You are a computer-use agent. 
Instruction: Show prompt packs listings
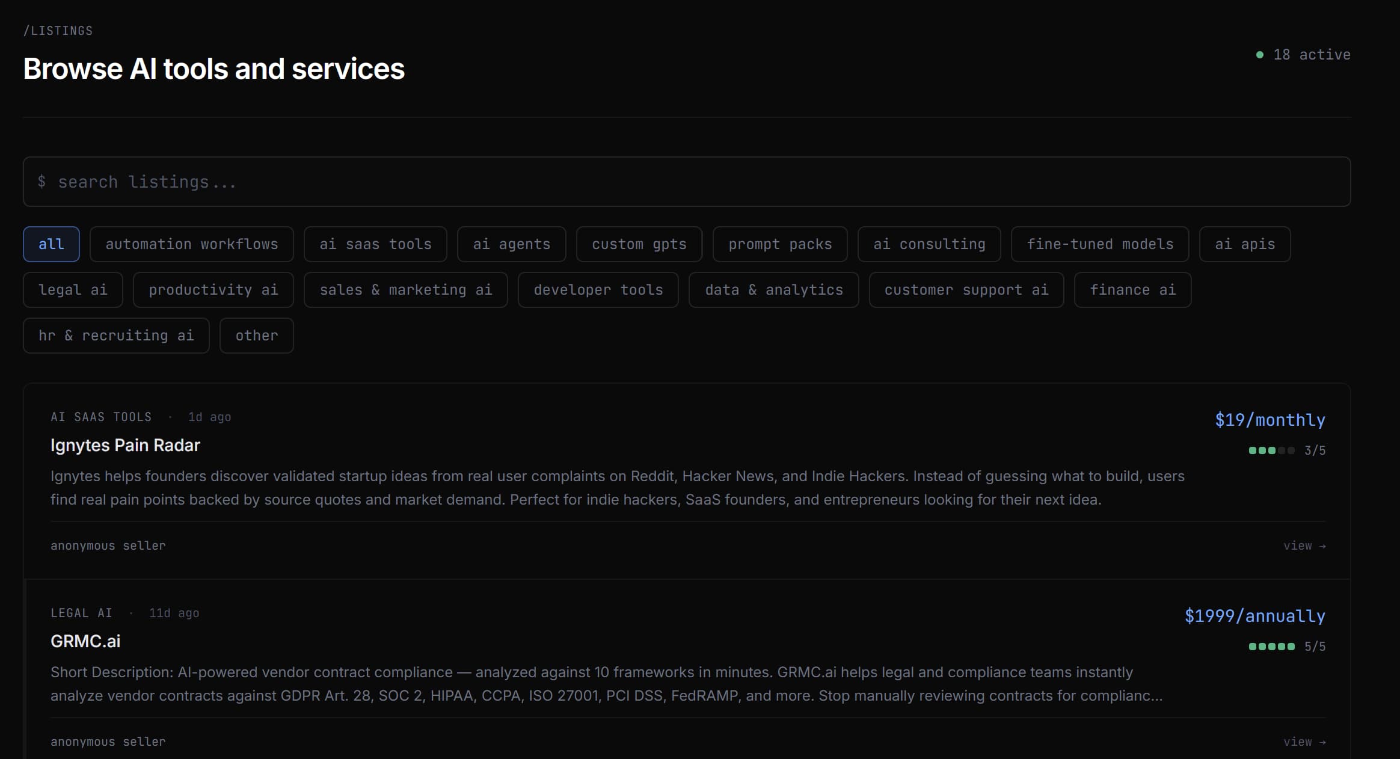coord(780,244)
